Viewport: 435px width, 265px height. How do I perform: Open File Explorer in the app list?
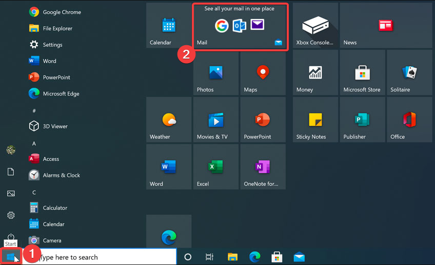(50, 28)
